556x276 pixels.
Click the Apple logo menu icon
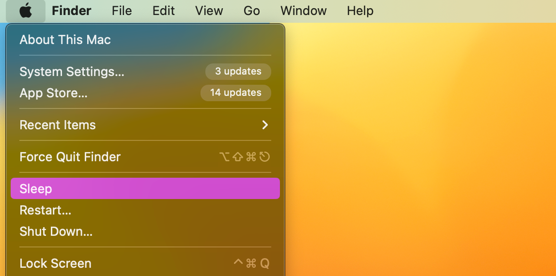26,11
